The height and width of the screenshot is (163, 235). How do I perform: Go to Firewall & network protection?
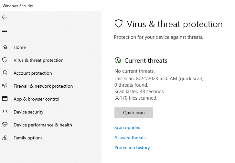43,86
